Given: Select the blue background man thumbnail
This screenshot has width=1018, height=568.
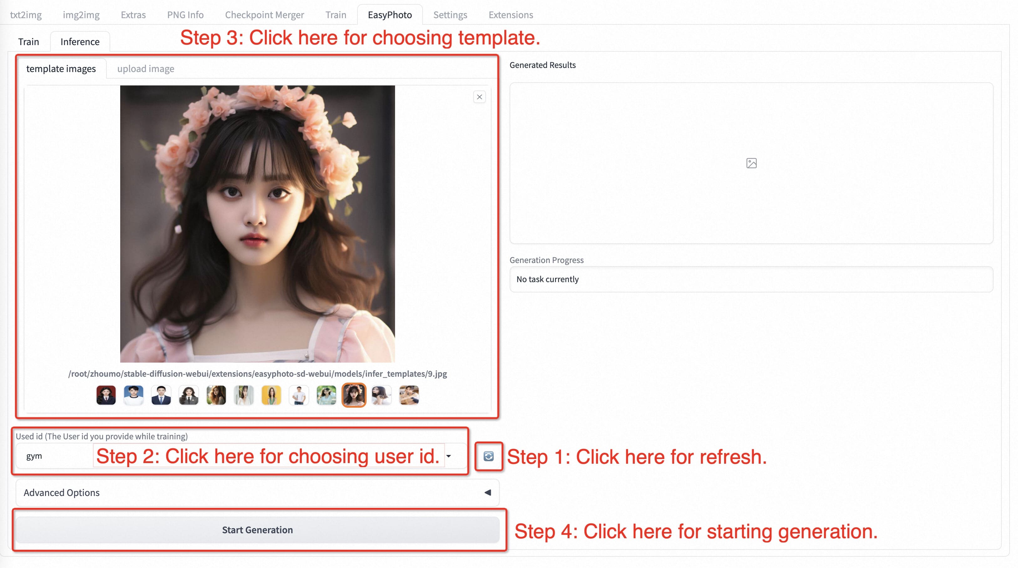Looking at the screenshot, I should (134, 395).
